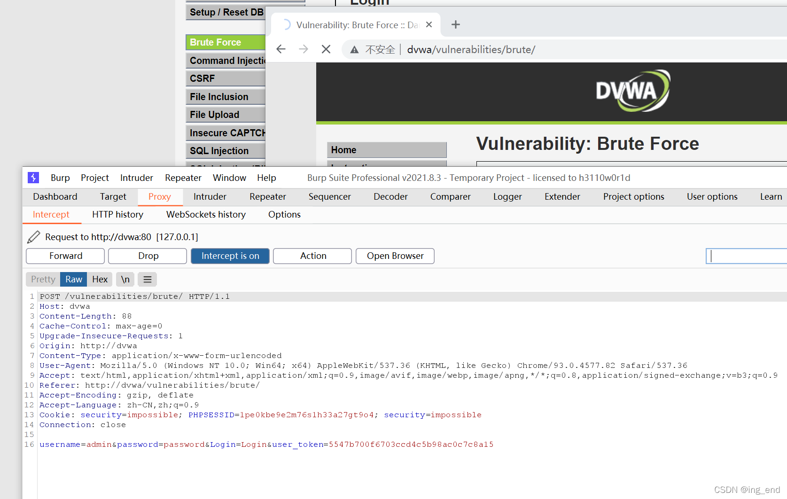The height and width of the screenshot is (499, 787).
Task: Open the Project menu
Action: point(95,178)
